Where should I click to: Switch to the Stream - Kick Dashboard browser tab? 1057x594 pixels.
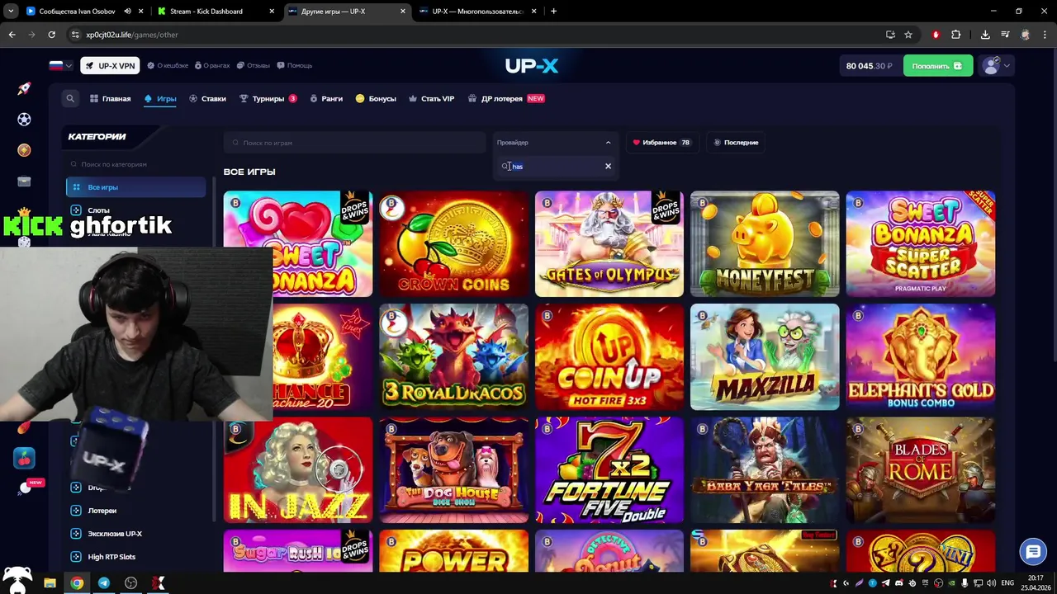(214, 12)
